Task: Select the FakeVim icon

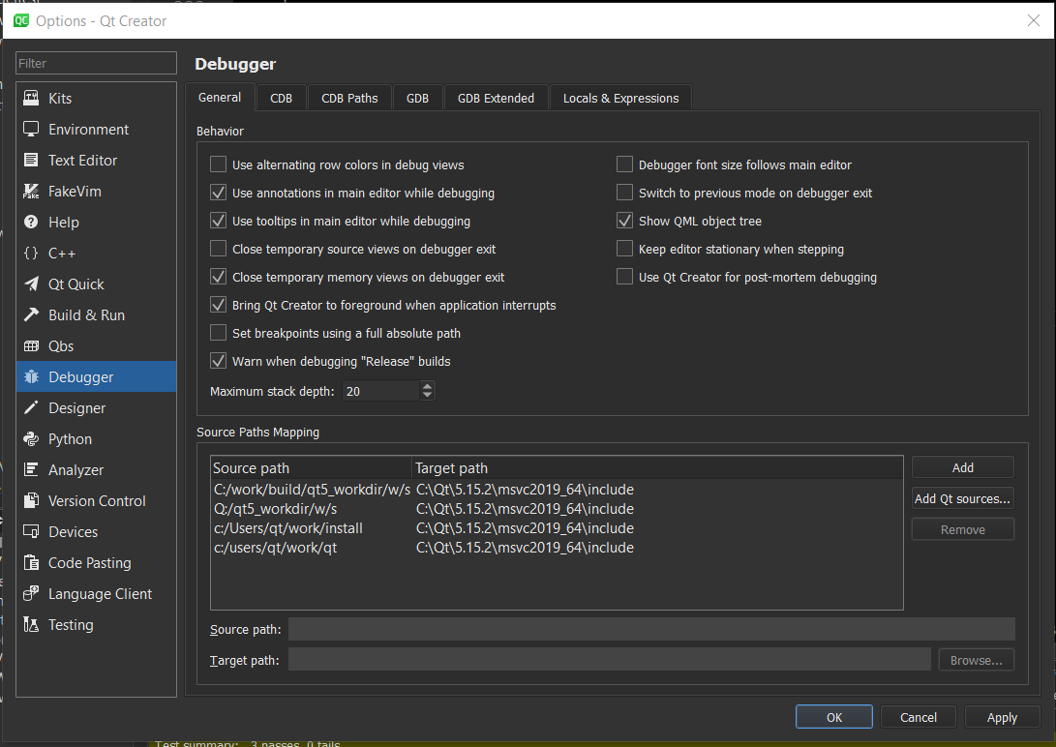Action: 31,192
